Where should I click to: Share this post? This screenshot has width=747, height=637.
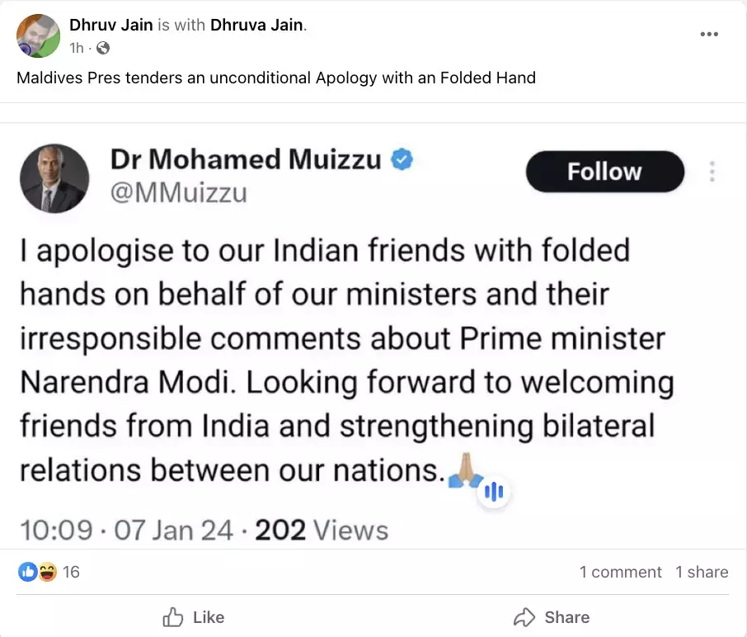point(552,617)
